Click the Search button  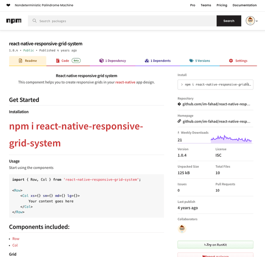pyautogui.click(x=229, y=21)
